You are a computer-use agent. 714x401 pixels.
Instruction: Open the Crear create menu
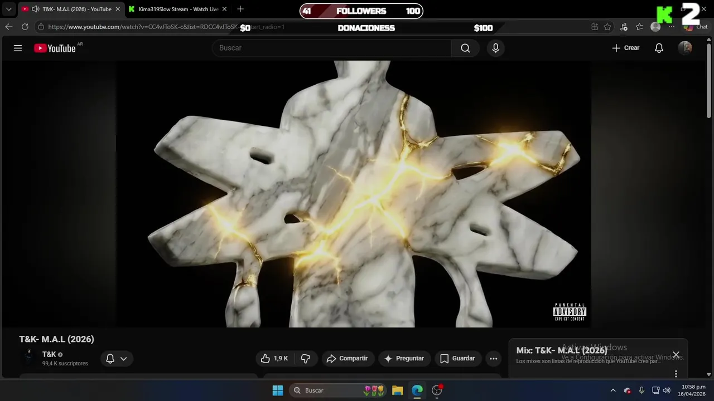[625, 48]
